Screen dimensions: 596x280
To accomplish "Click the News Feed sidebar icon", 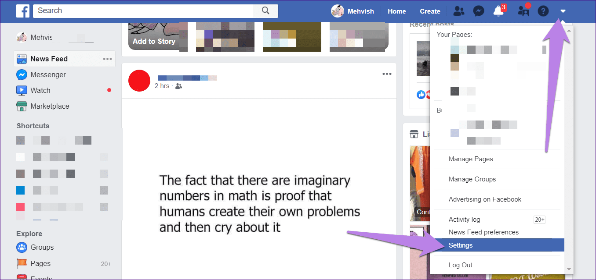I will [22, 59].
